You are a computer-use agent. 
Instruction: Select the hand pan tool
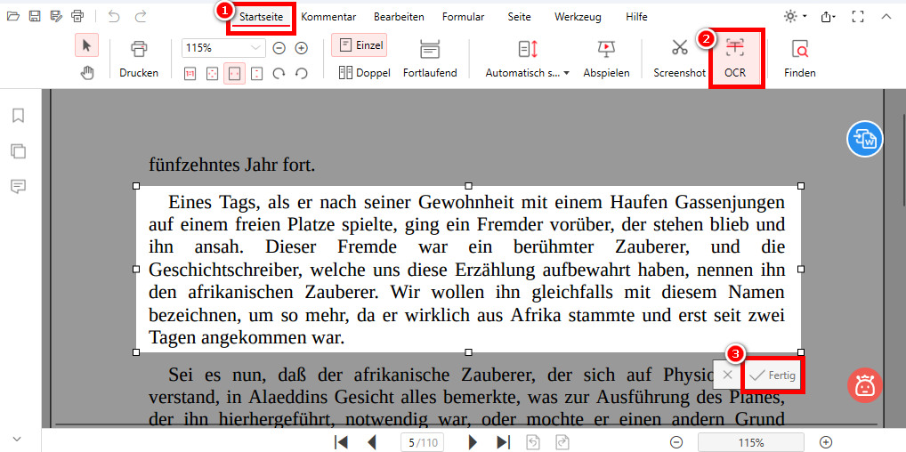87,73
